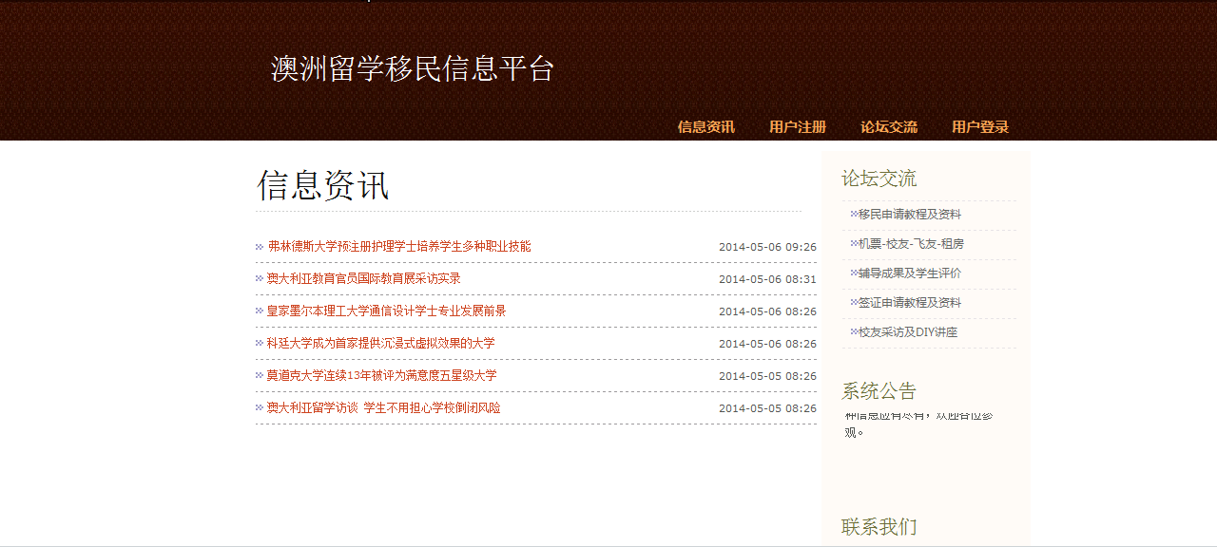Open article 澳大利亚教育官员国际教育展采访实录
1217x547 pixels.
(363, 279)
